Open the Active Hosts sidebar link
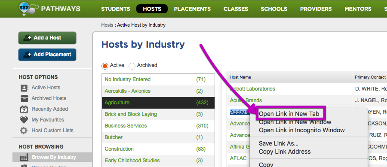387x167 pixels. pos(46,88)
